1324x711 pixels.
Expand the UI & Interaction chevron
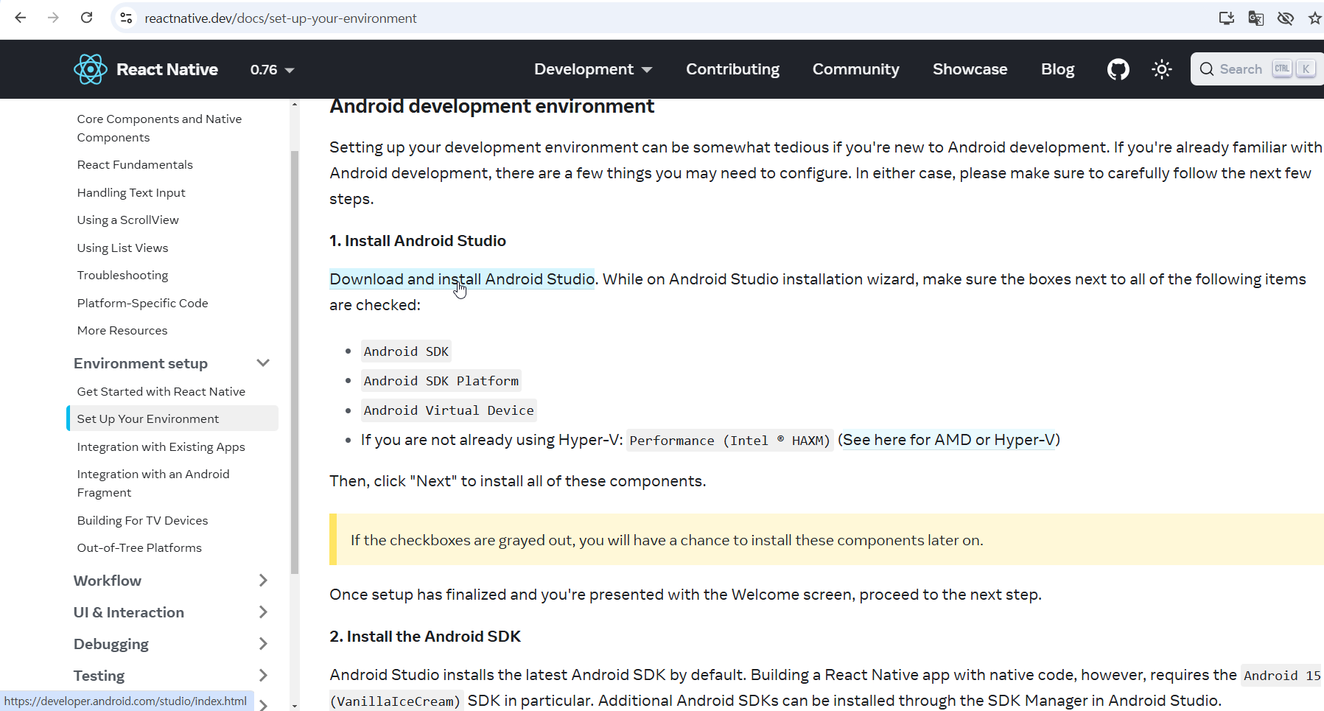[263, 612]
